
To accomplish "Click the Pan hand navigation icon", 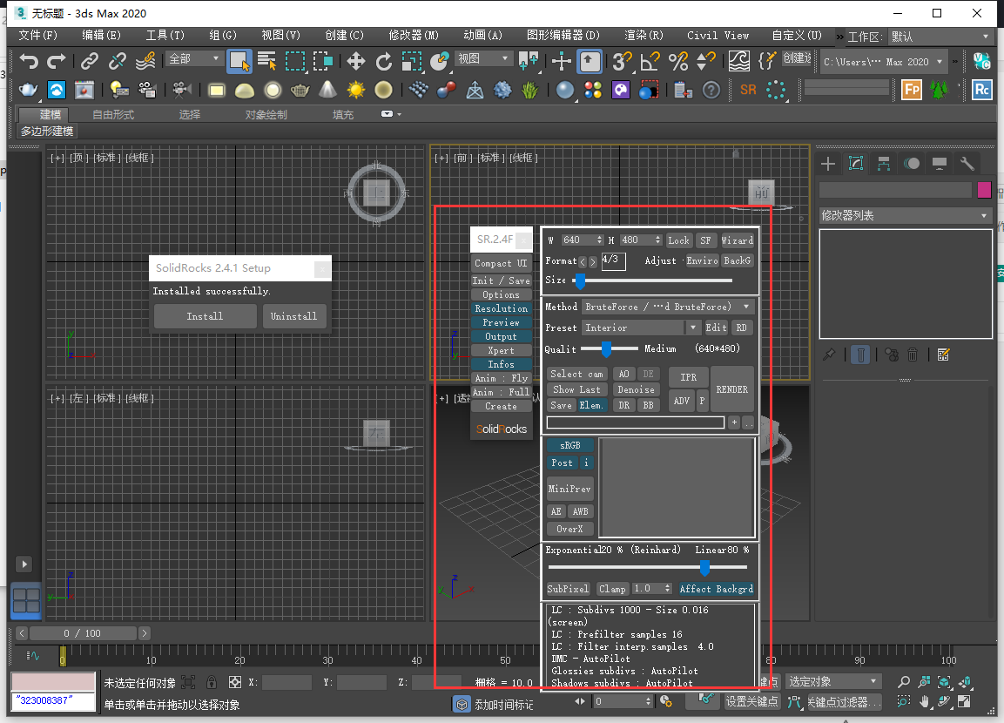I will pos(924,702).
